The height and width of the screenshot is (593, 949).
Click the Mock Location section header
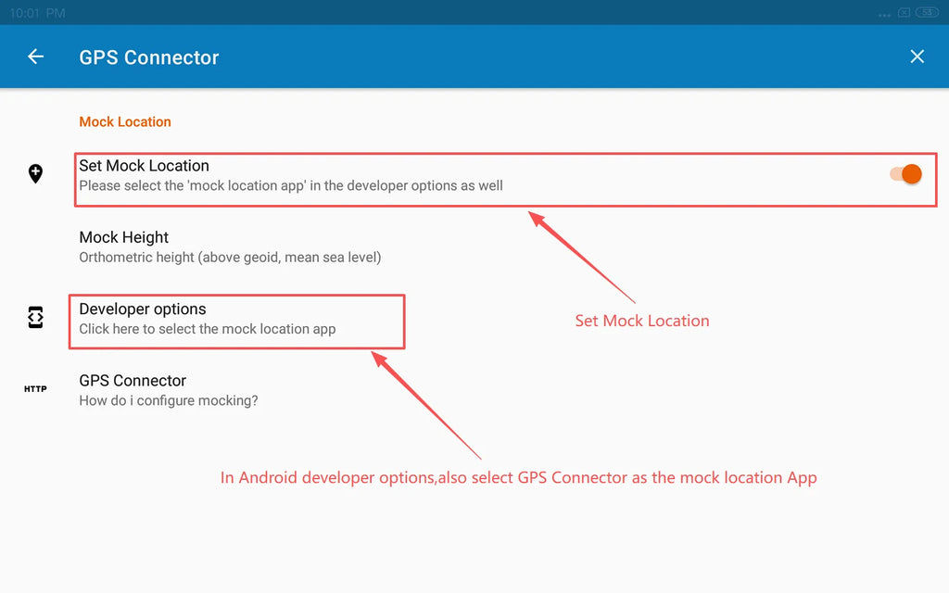point(125,121)
